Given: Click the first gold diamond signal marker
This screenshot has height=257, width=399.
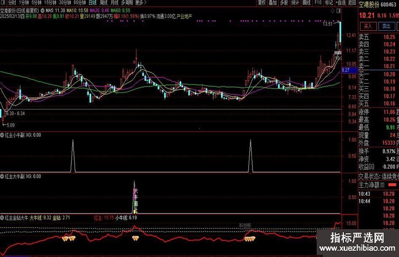Looking at the screenshot, I should (65, 239).
